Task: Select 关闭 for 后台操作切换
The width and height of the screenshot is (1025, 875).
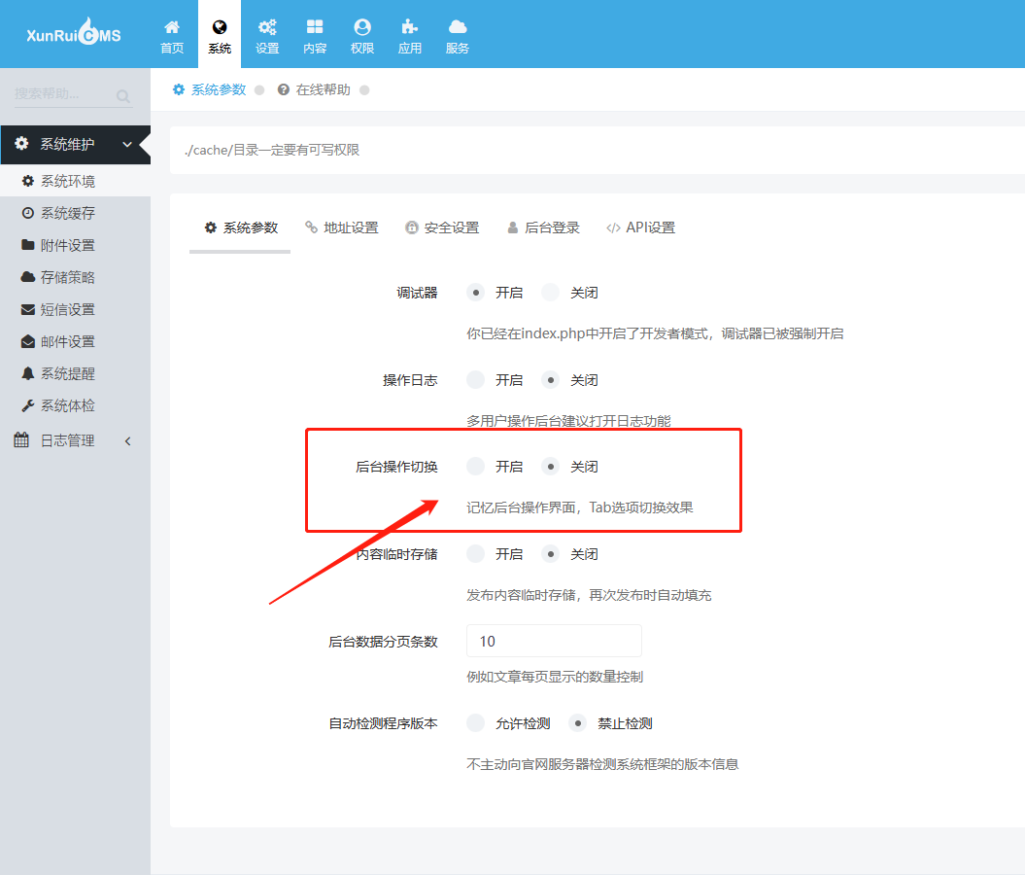Action: pos(551,467)
